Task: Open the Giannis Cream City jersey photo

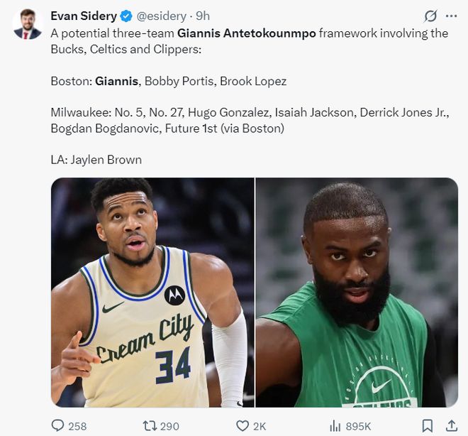Action: (152, 293)
